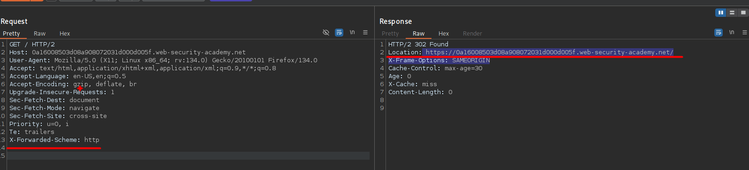Select the Raw tab in Response
Viewport: 749px width, 170px height.
click(418, 33)
